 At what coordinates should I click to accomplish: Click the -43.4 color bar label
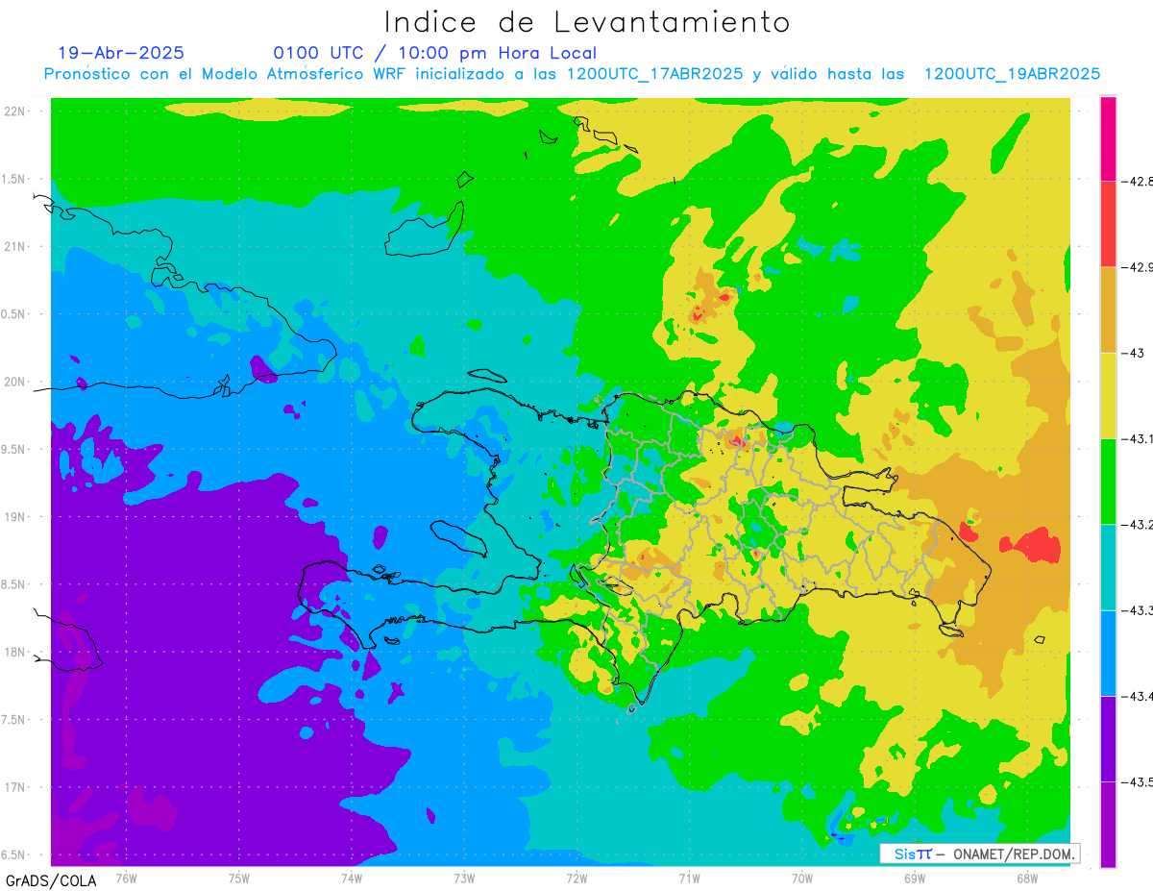(x=1138, y=696)
